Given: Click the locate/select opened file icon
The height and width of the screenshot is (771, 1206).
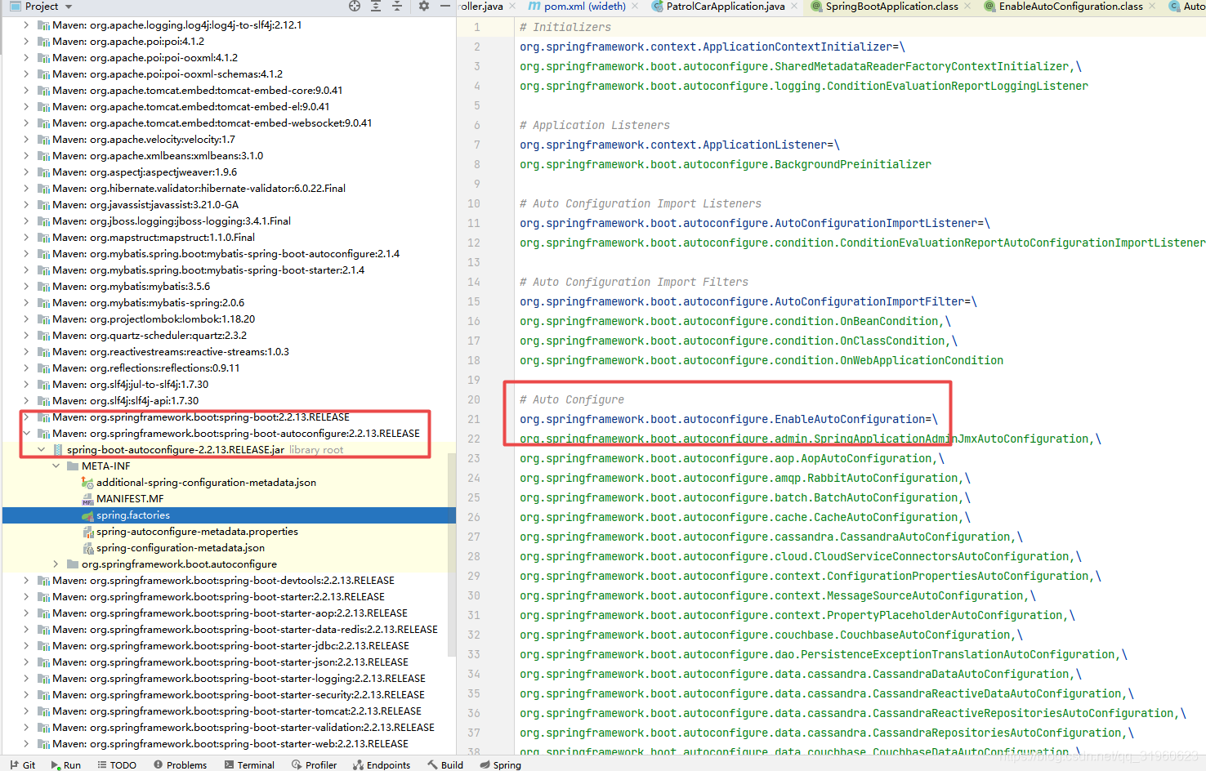Looking at the screenshot, I should pos(355,6).
